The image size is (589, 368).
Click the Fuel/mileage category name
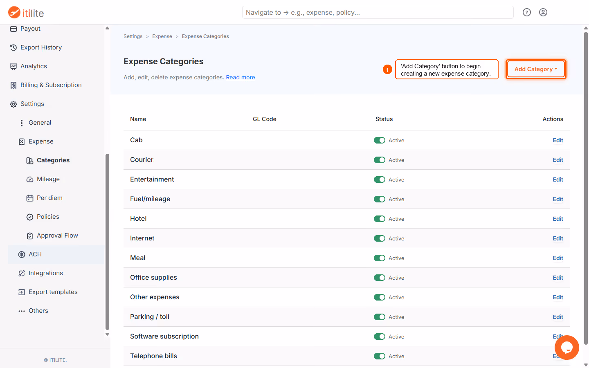tap(150, 199)
